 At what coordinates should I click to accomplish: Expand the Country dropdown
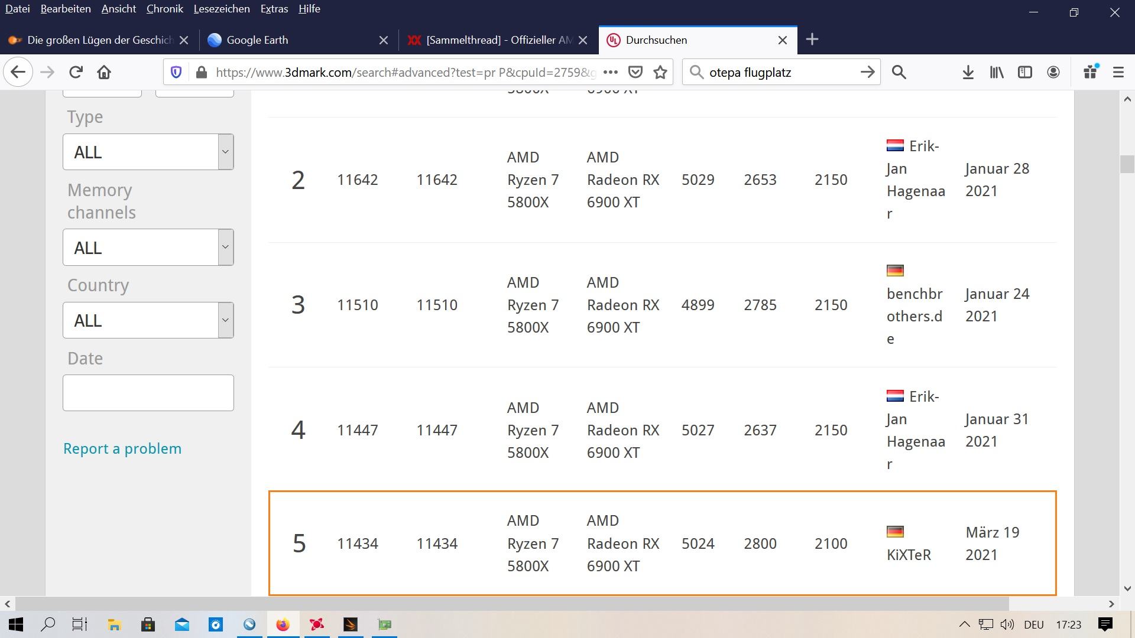point(148,320)
